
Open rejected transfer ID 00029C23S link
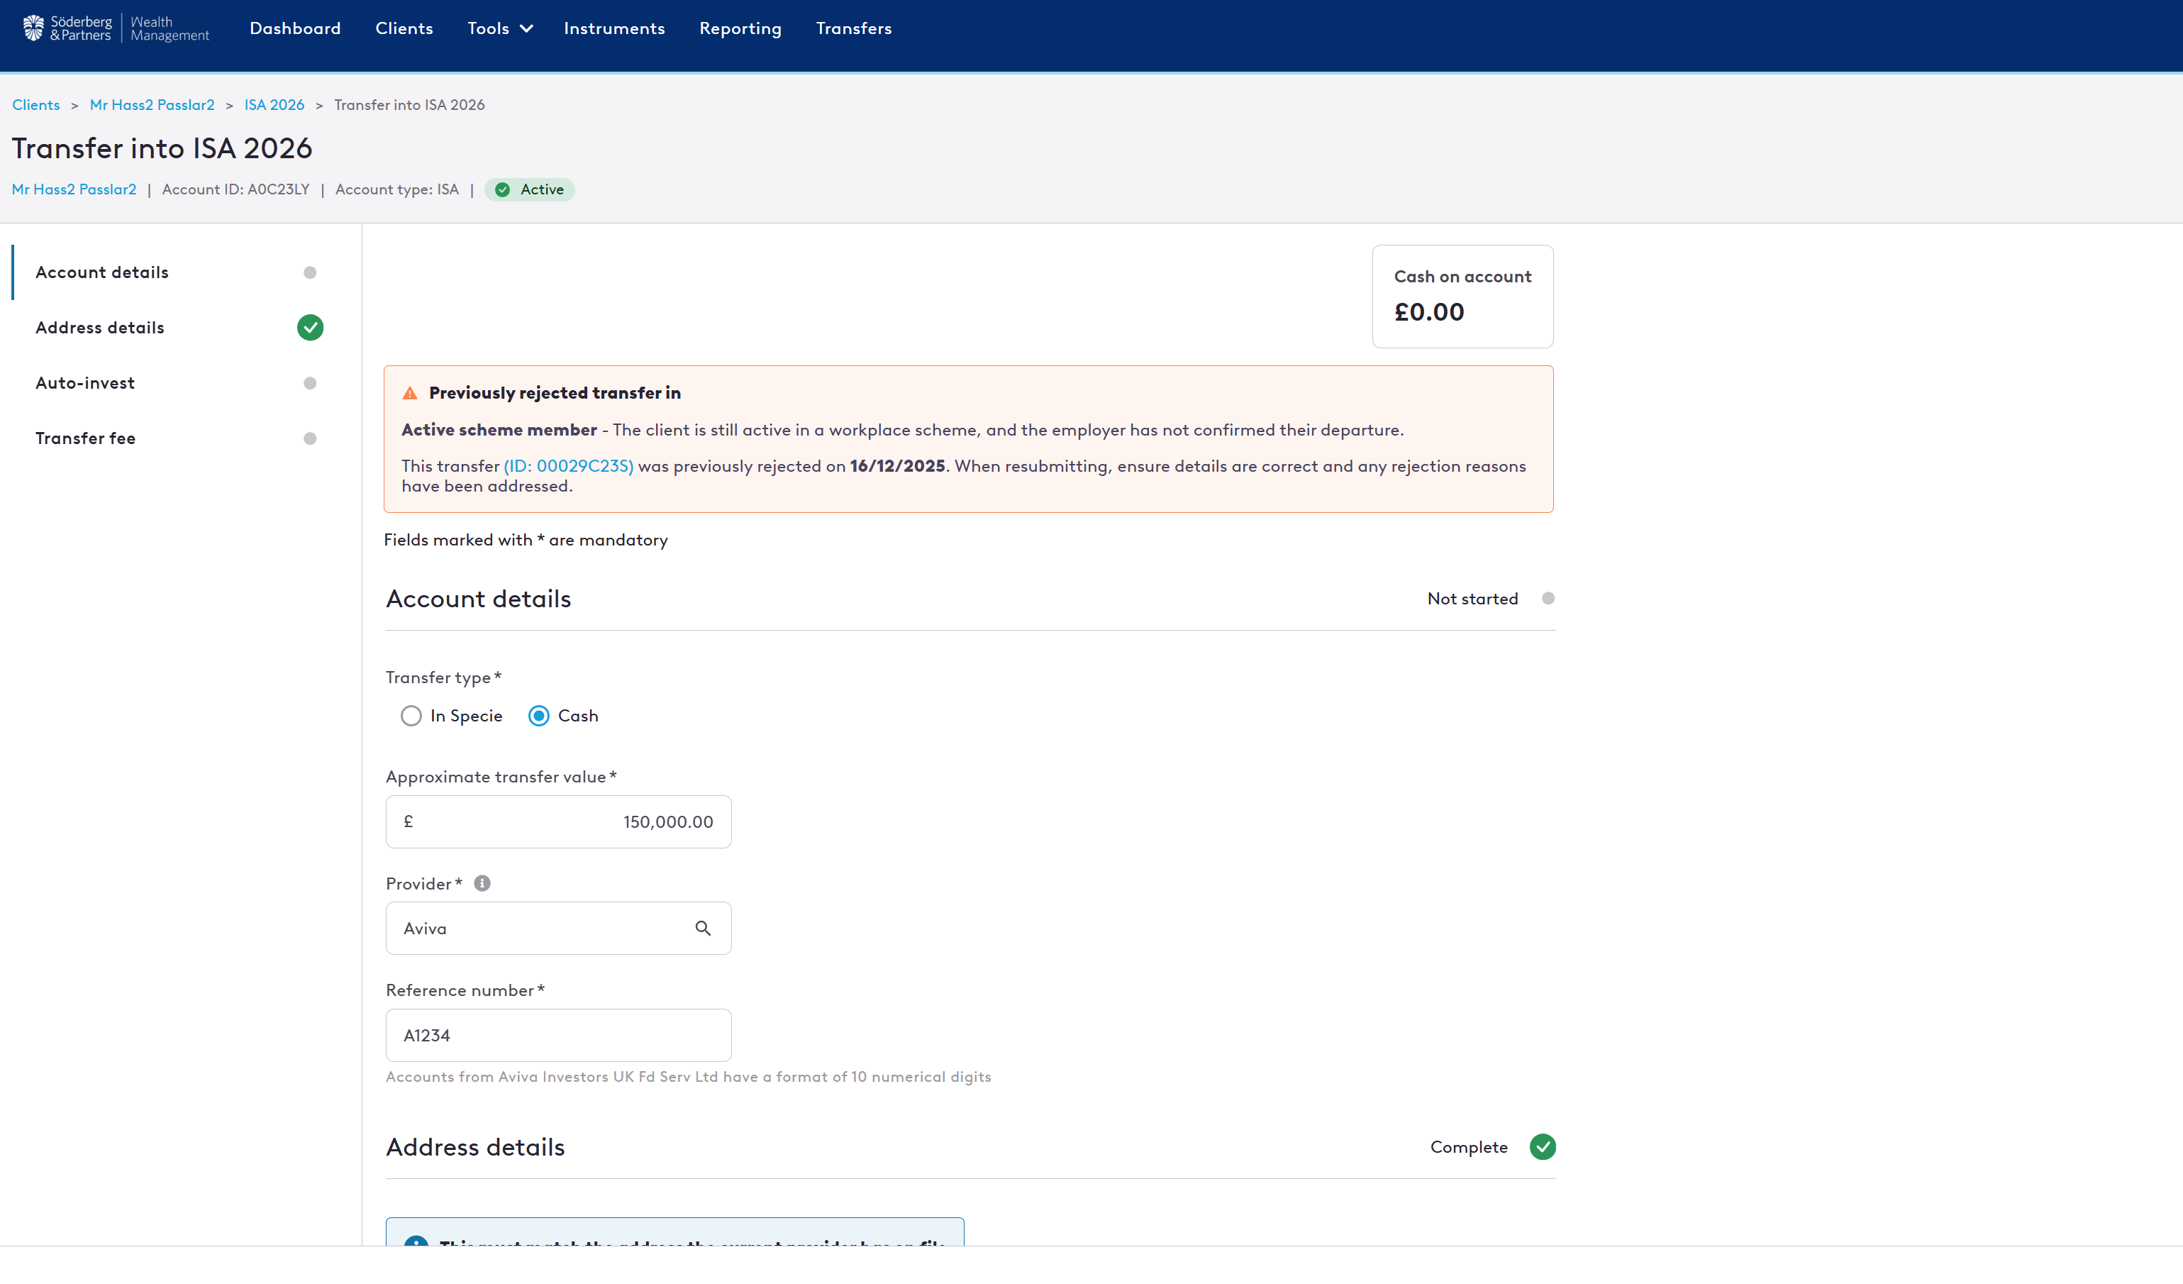coord(568,466)
